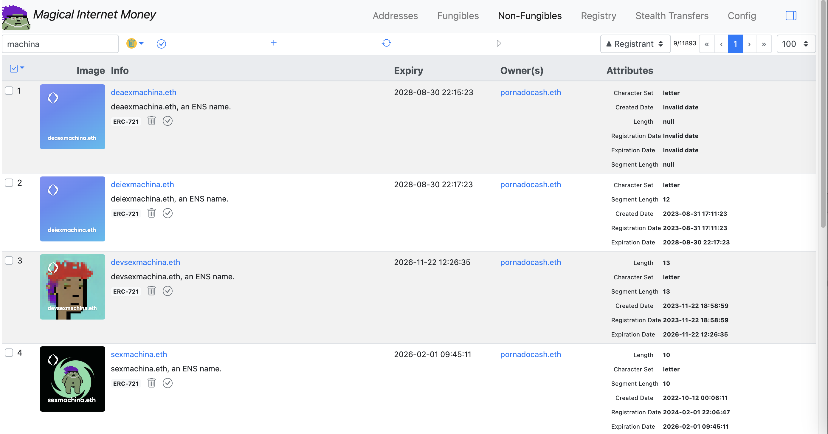Screen dimensions: 828x434
Task: Toggle the select-all checkbox in table header
Action: pyautogui.click(x=13, y=69)
